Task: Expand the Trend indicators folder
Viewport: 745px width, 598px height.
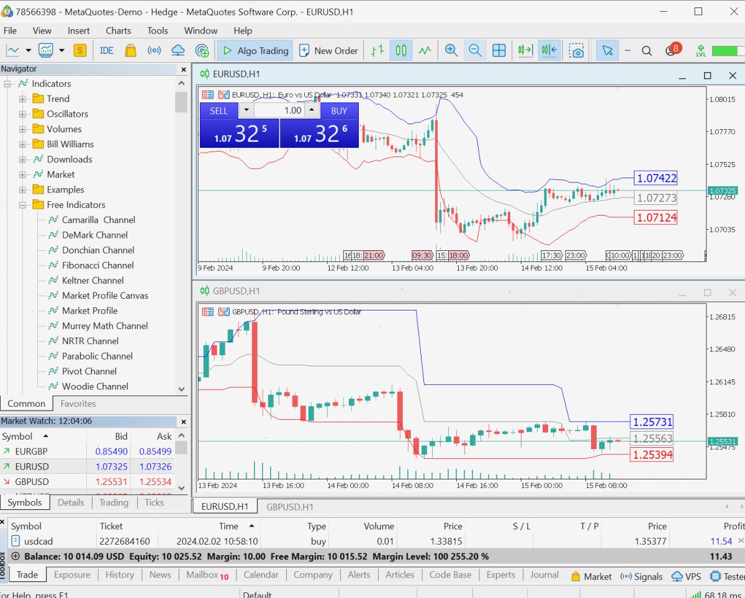Action: 23,99
